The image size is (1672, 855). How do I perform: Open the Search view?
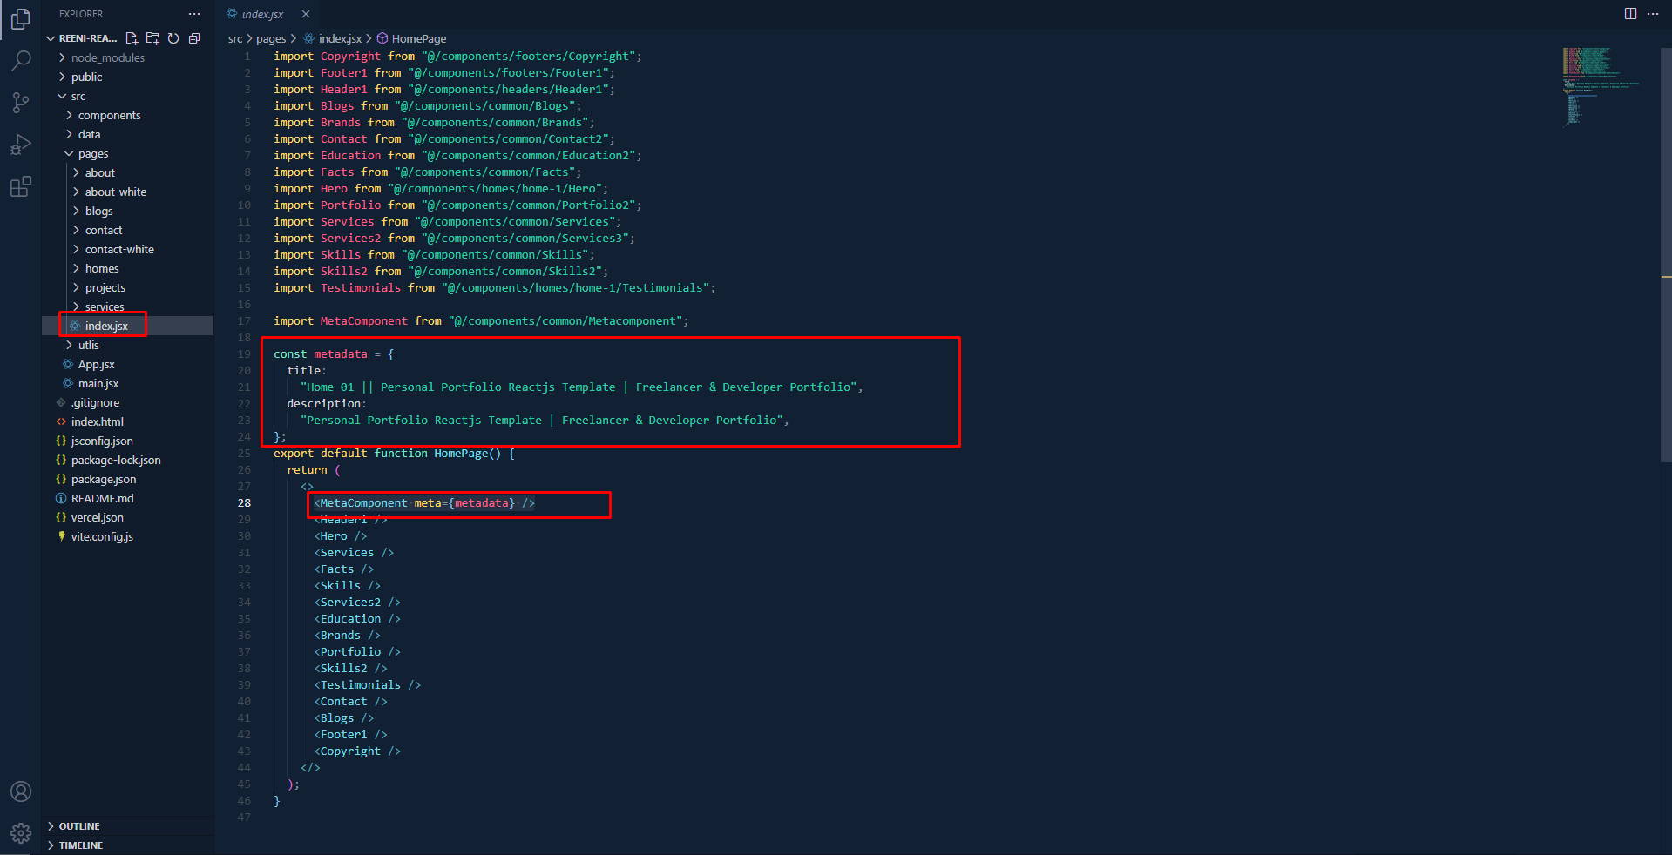coord(21,59)
